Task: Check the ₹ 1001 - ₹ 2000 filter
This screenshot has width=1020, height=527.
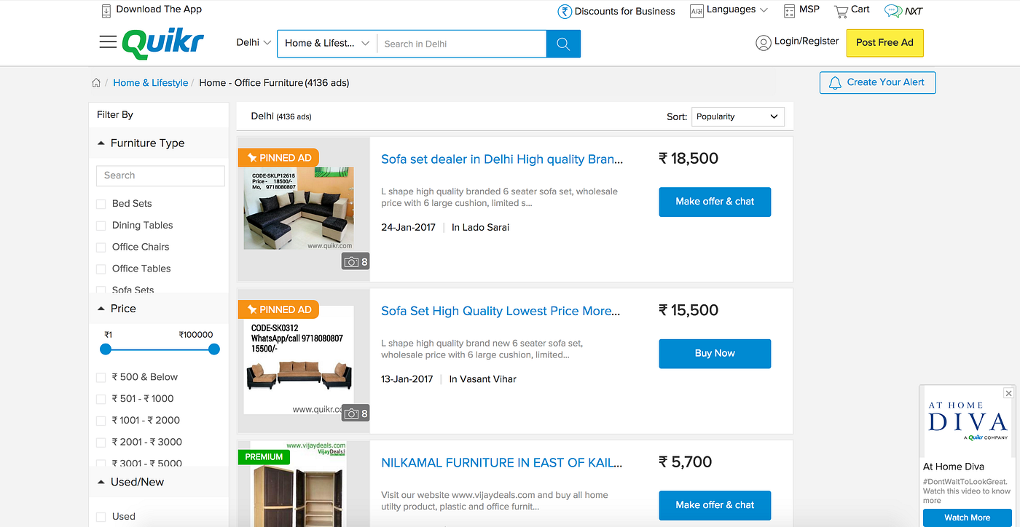Action: [101, 421]
